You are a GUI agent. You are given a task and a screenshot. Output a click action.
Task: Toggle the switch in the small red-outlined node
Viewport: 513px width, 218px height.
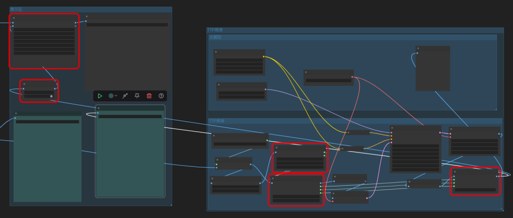click(51, 96)
